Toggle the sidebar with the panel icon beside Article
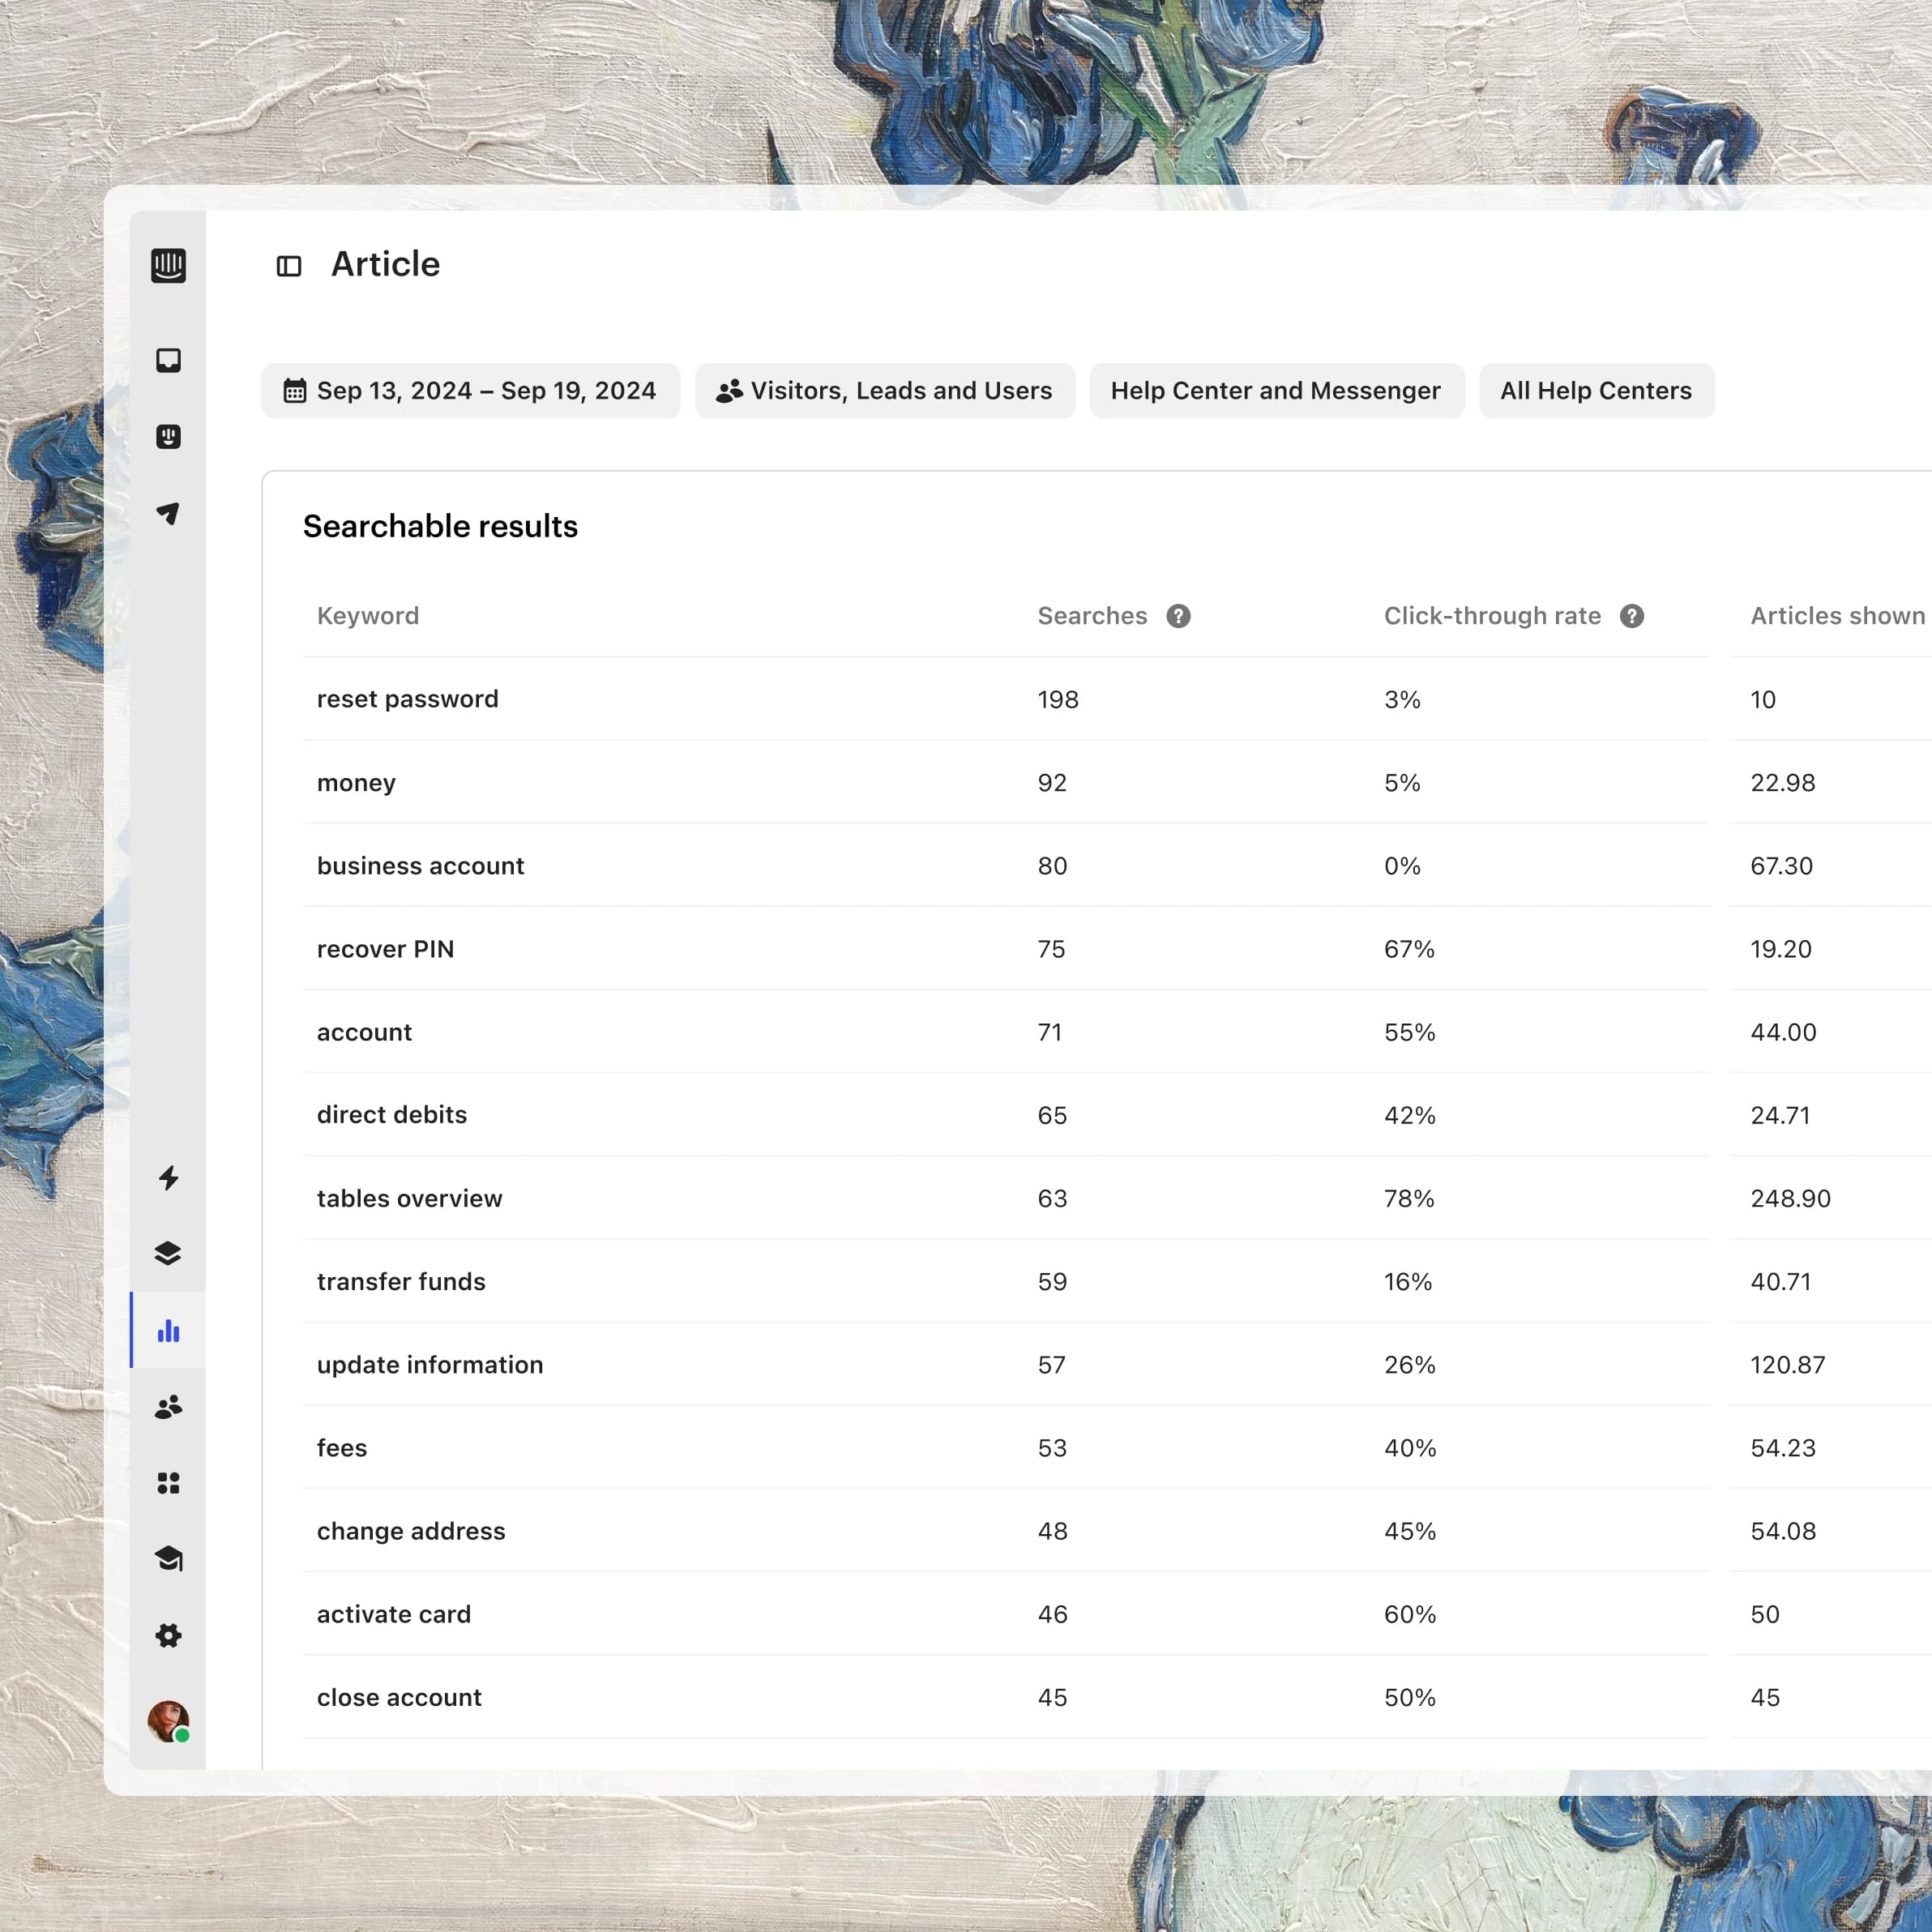The width and height of the screenshot is (1932, 1932). (289, 265)
